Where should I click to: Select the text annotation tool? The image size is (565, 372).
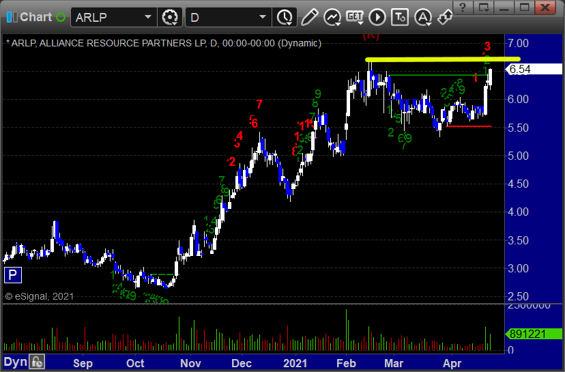400,17
